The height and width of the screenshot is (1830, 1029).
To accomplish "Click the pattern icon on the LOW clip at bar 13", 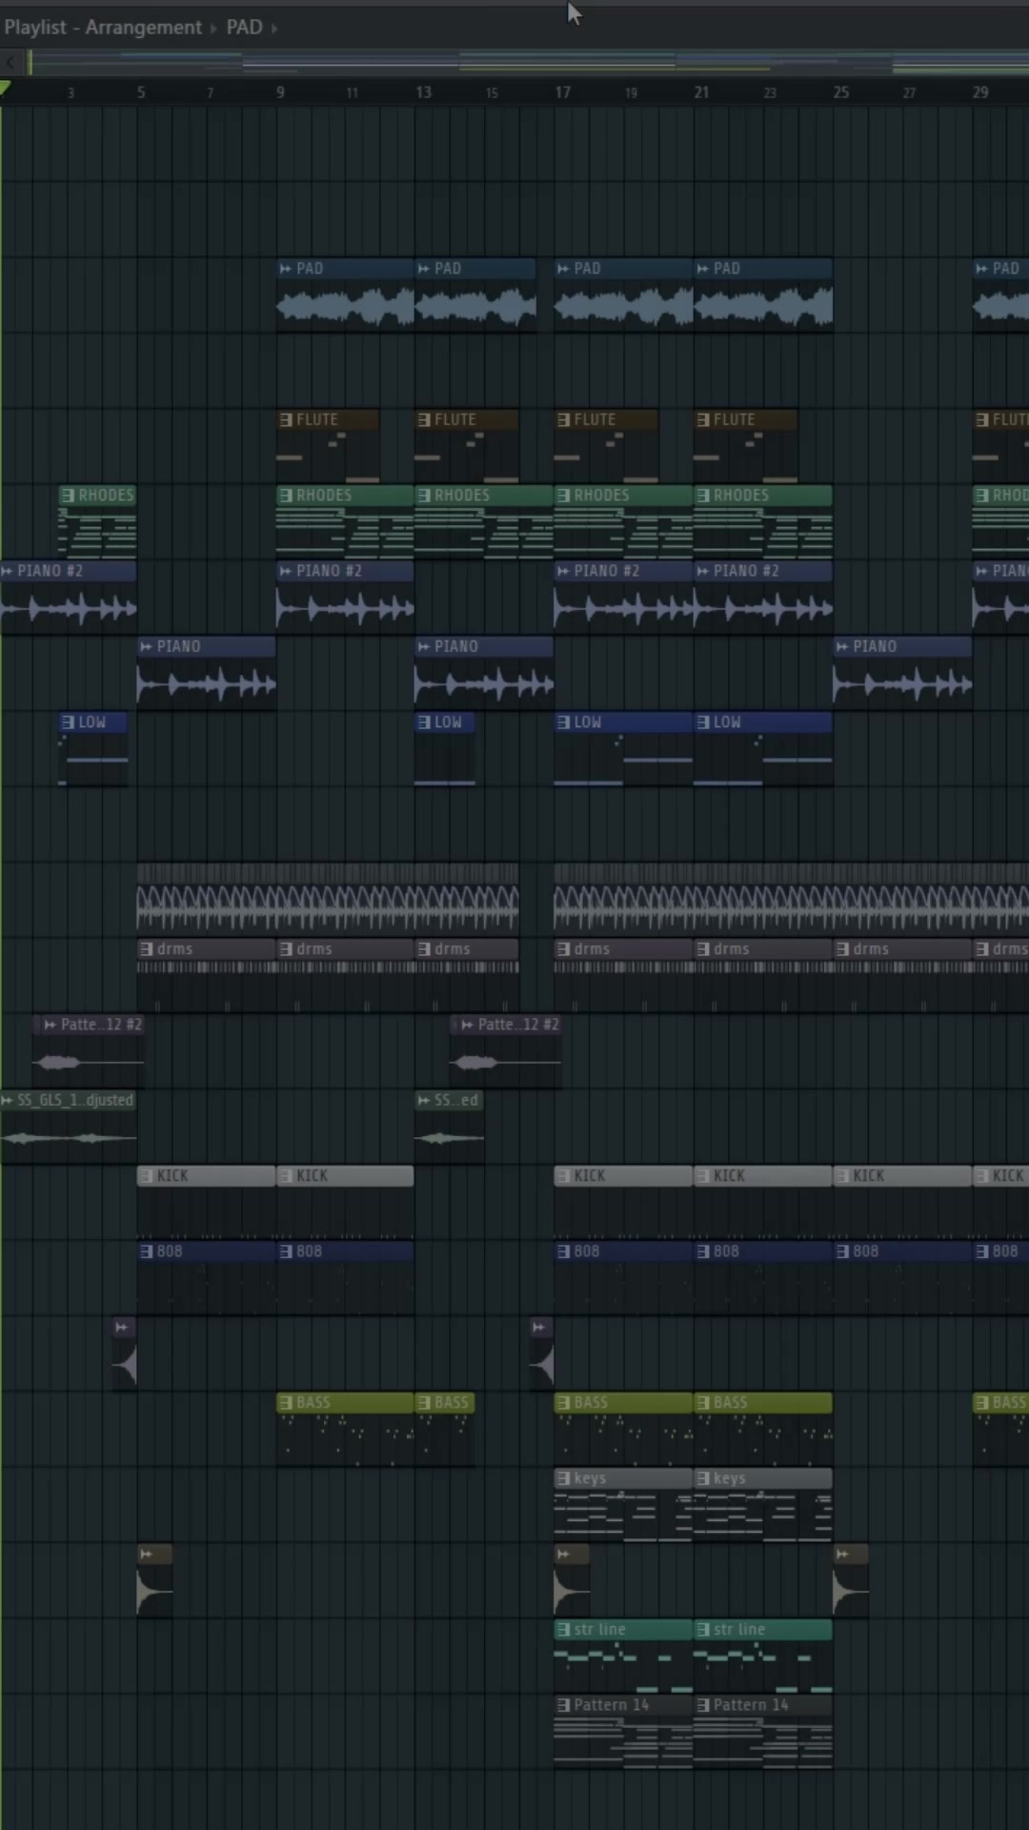I will coord(424,722).
